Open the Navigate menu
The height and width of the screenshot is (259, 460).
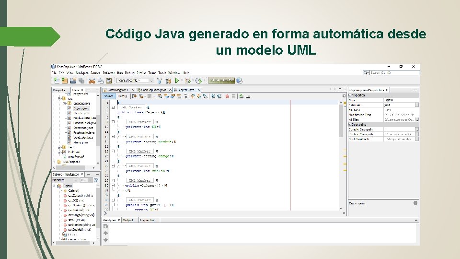[x=82, y=73]
